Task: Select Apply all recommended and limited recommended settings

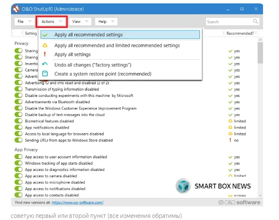Action: [x=120, y=45]
